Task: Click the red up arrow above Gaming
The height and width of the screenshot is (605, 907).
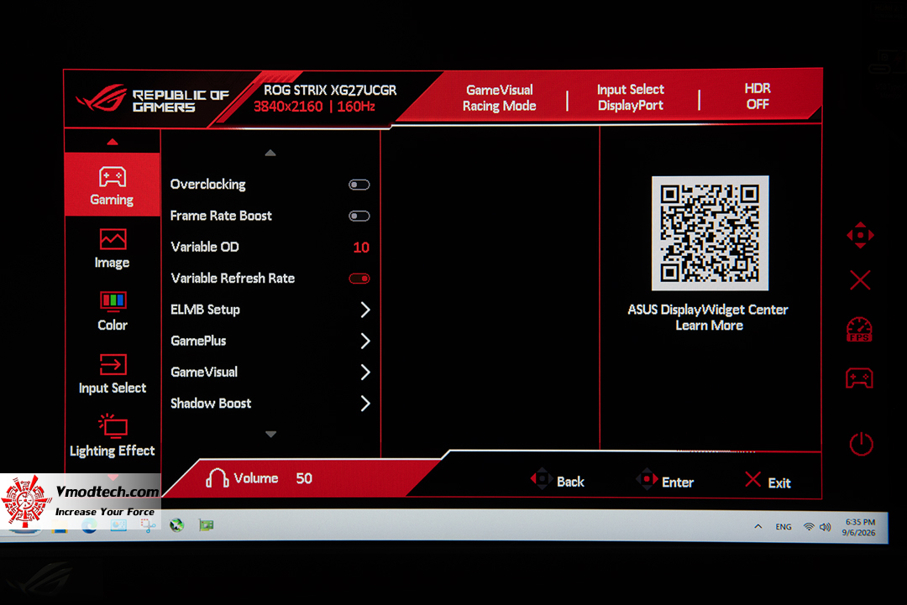Action: (113, 142)
